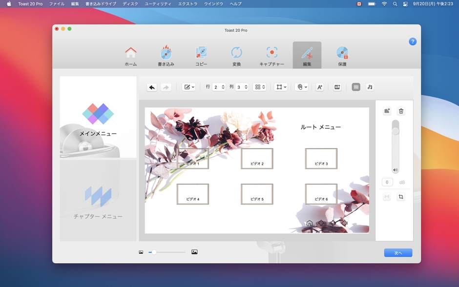Open the palette/color style tool
Image resolution: width=459 pixels, height=287 pixels.
[301, 87]
